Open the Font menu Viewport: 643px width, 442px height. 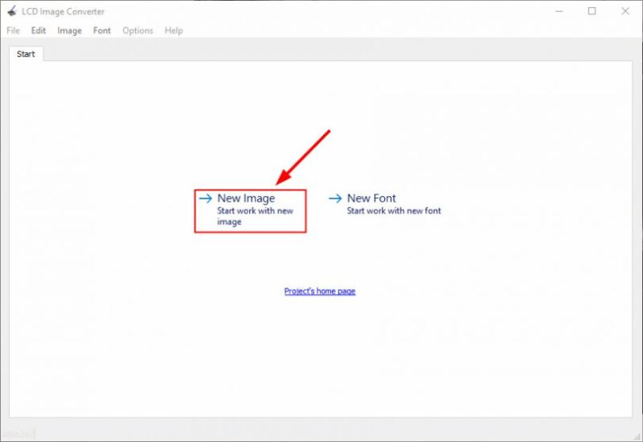tap(102, 31)
